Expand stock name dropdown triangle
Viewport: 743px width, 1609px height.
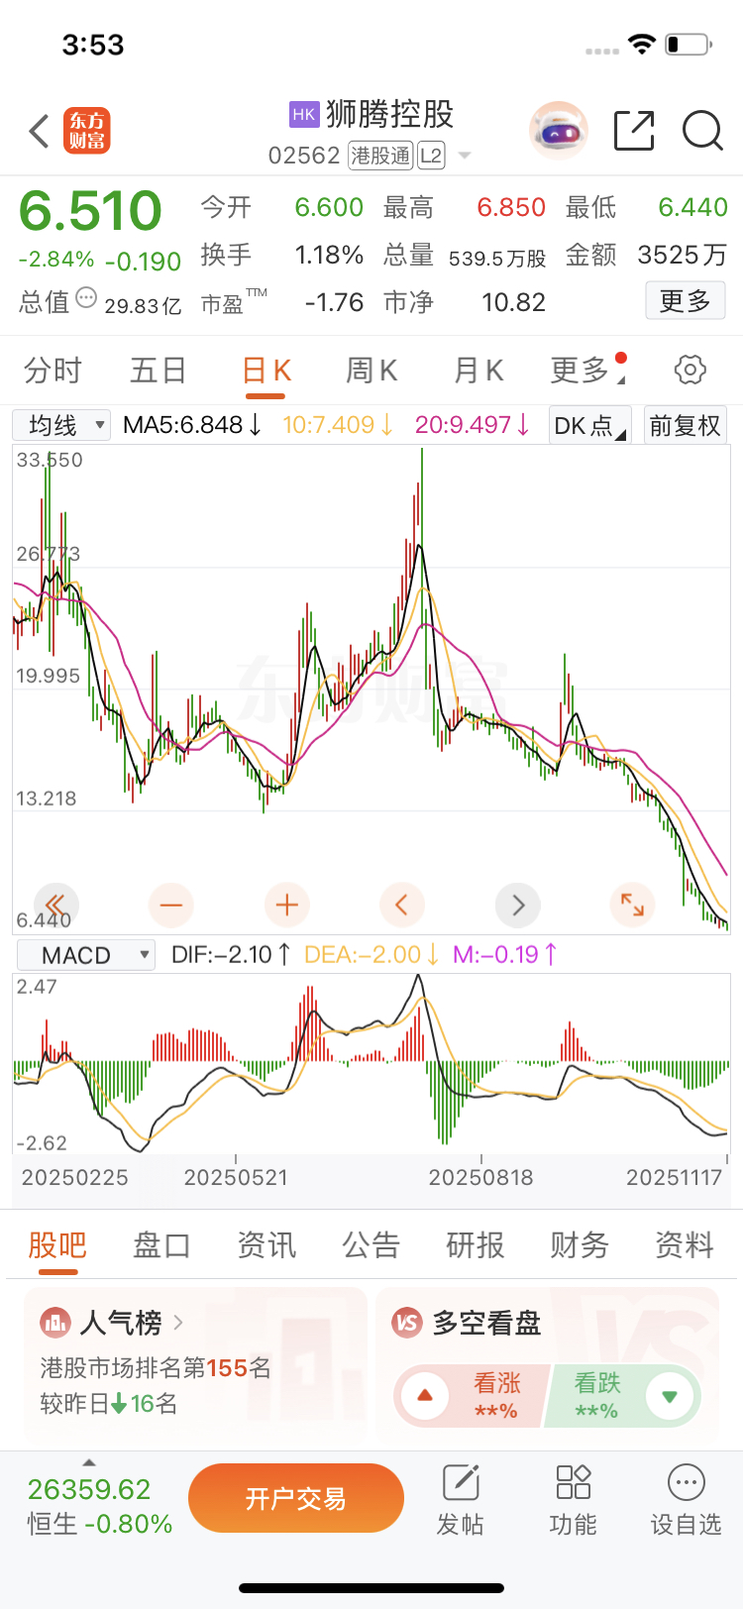point(465,157)
